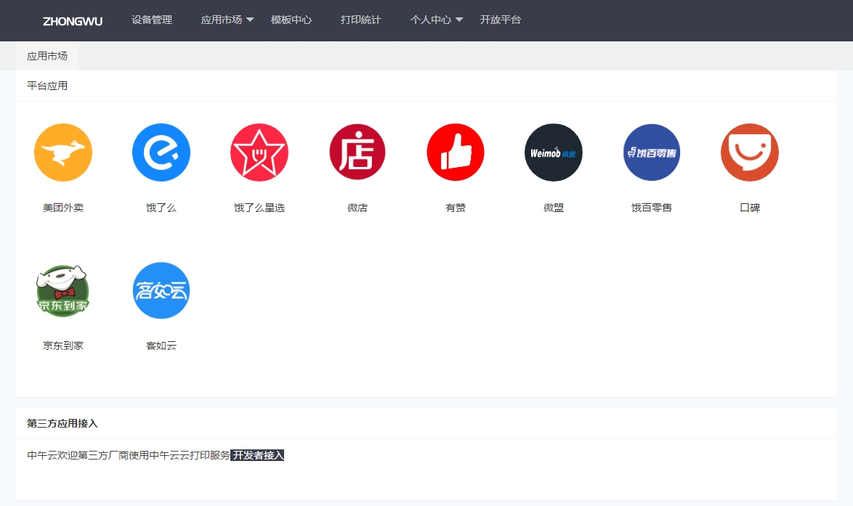
Task: Open the 美团外卖 kangaroo app icon
Action: pyautogui.click(x=63, y=152)
